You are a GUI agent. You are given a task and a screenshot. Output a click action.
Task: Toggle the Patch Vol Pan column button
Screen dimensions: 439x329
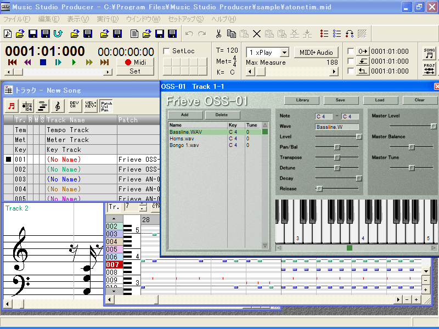(x=106, y=106)
